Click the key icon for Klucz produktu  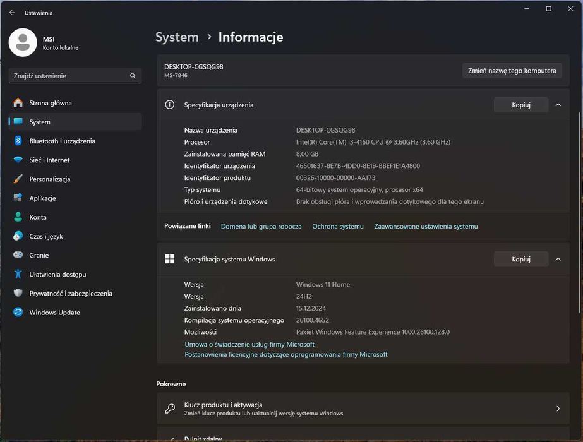[170, 409]
